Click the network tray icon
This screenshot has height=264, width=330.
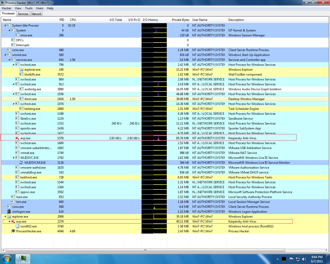298,259
